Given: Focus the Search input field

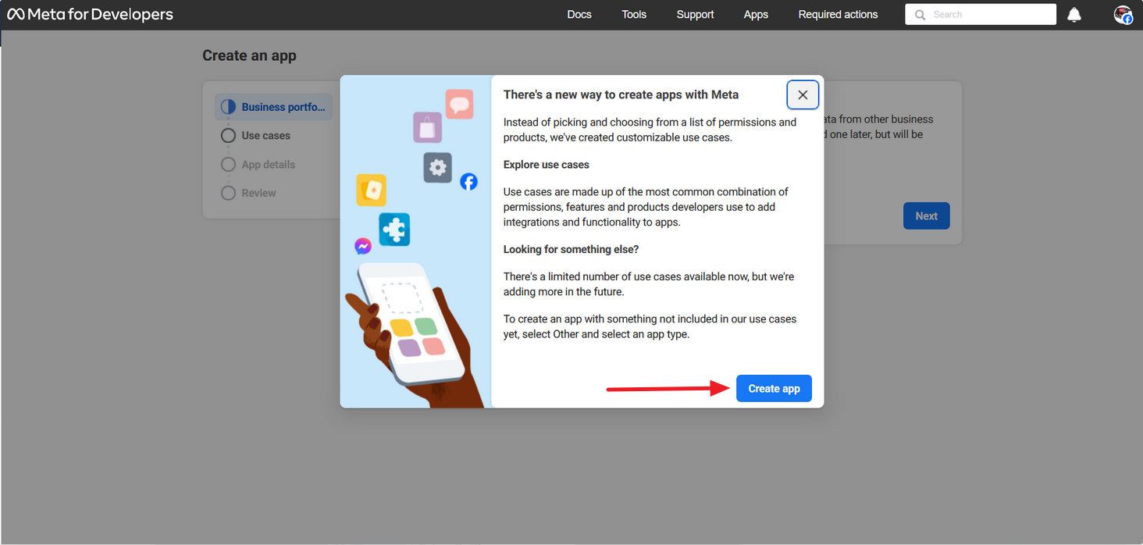Looking at the screenshot, I should point(981,14).
